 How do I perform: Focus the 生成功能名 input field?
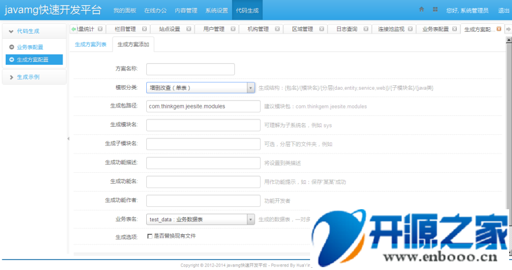click(x=203, y=182)
